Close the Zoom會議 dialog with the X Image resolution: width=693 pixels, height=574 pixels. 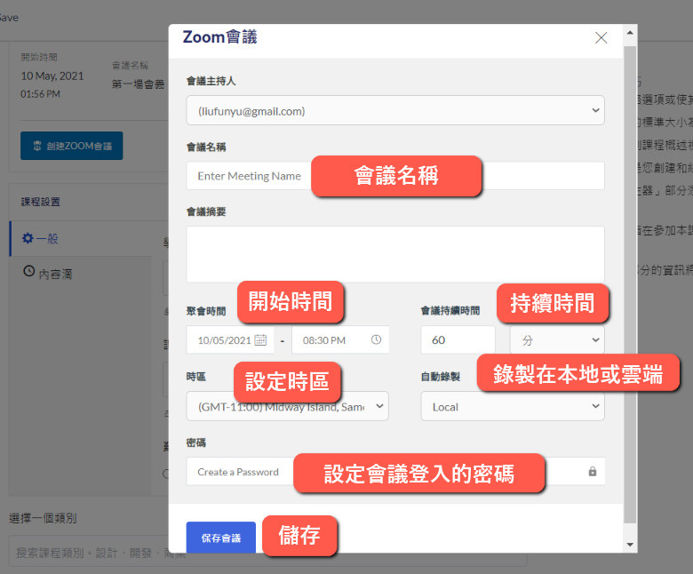coord(601,37)
